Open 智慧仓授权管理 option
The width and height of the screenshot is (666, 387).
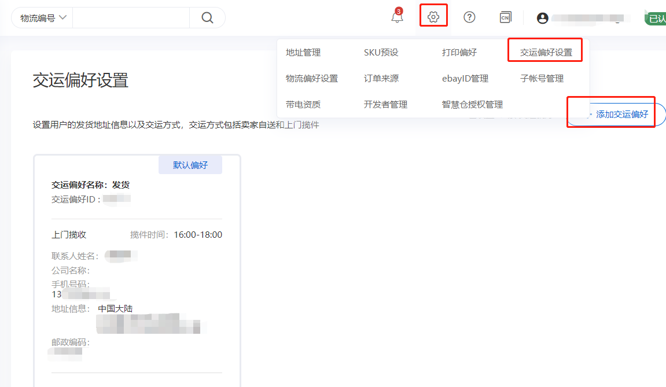click(472, 105)
